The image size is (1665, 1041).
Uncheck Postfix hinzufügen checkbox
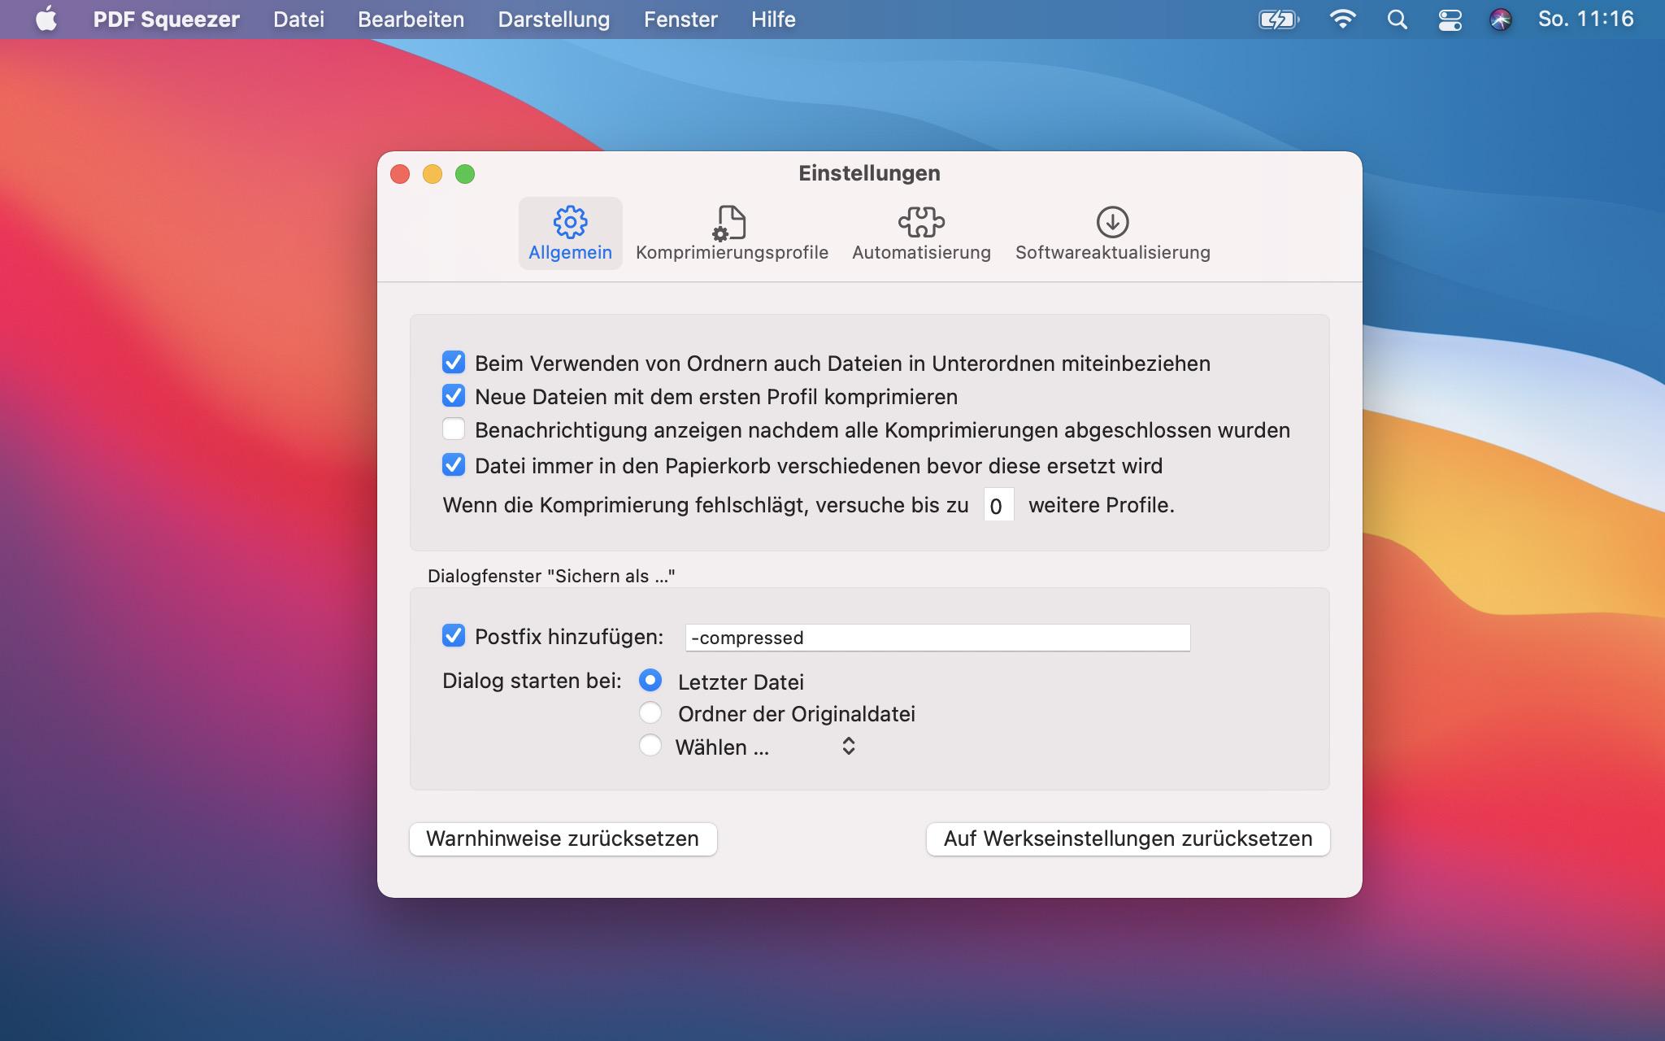[454, 635]
